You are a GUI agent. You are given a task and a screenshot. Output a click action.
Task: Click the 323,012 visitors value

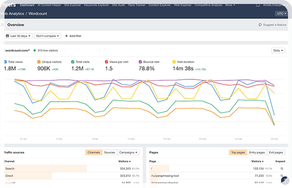coord(125,176)
